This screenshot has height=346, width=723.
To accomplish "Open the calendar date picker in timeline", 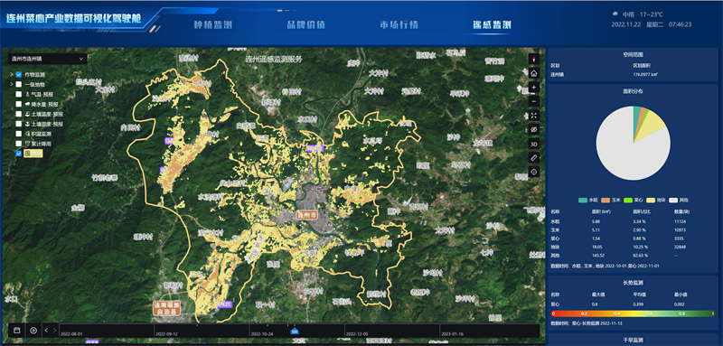I will coord(16,331).
